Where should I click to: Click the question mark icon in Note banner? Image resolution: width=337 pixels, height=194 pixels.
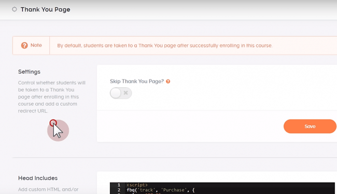[x=24, y=45]
